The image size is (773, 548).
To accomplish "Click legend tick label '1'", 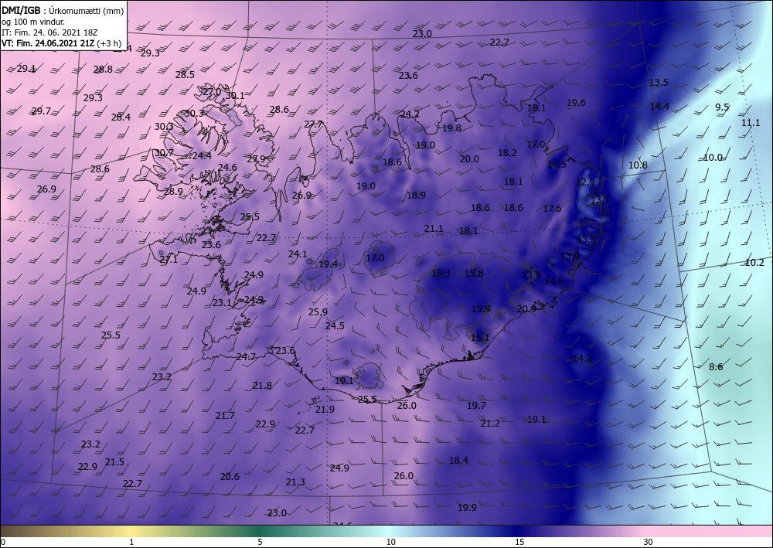I will click(x=131, y=542).
